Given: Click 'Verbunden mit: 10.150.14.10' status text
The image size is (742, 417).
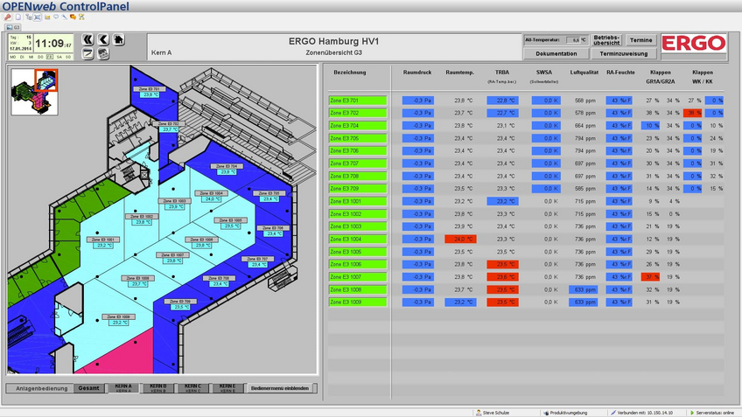Looking at the screenshot, I should [645, 413].
